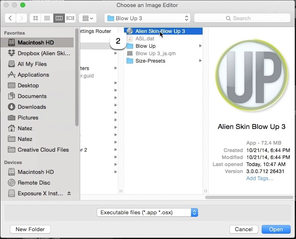Click the Open button
This screenshot has height=239, width=296.
(276, 229)
